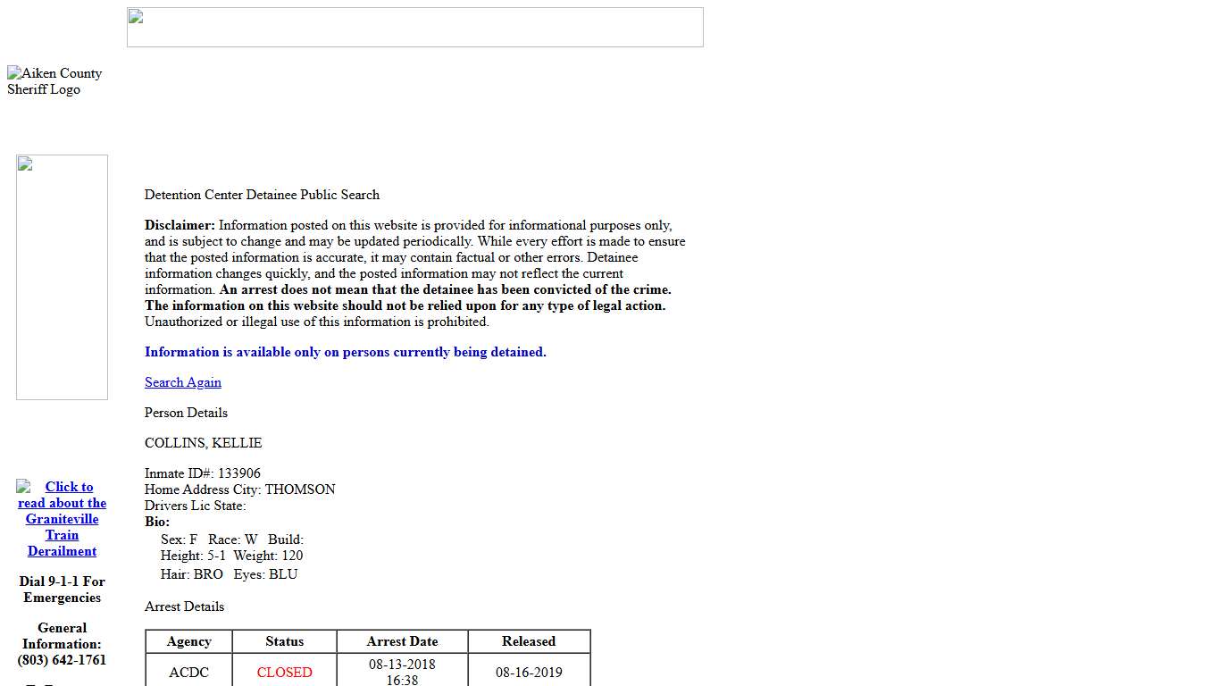The image size is (1220, 686).
Task: Select the detainee name COLLINS, KELLIE
Action: click(x=203, y=443)
